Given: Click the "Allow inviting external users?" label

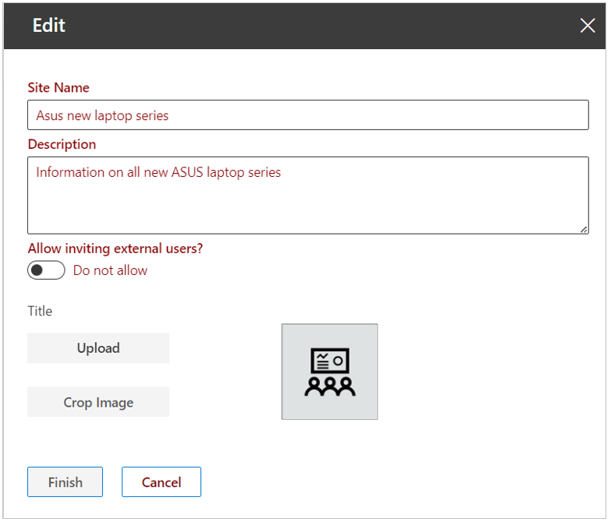Looking at the screenshot, I should click(115, 249).
